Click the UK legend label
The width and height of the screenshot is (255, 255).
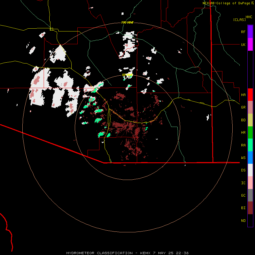click(x=243, y=44)
